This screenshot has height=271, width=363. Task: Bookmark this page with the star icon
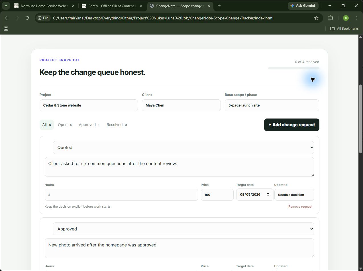coord(316,18)
